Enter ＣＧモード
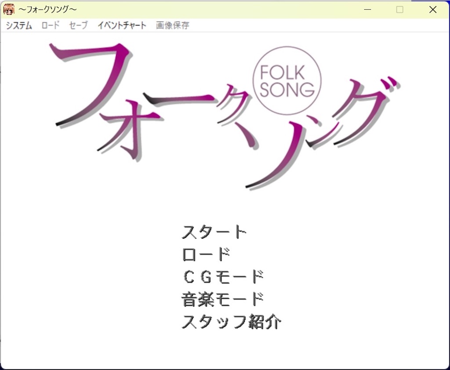The height and width of the screenshot is (370, 450). click(223, 277)
